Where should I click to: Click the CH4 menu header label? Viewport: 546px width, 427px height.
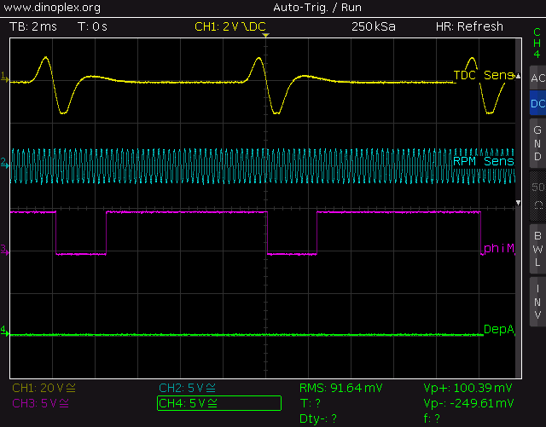click(537, 43)
